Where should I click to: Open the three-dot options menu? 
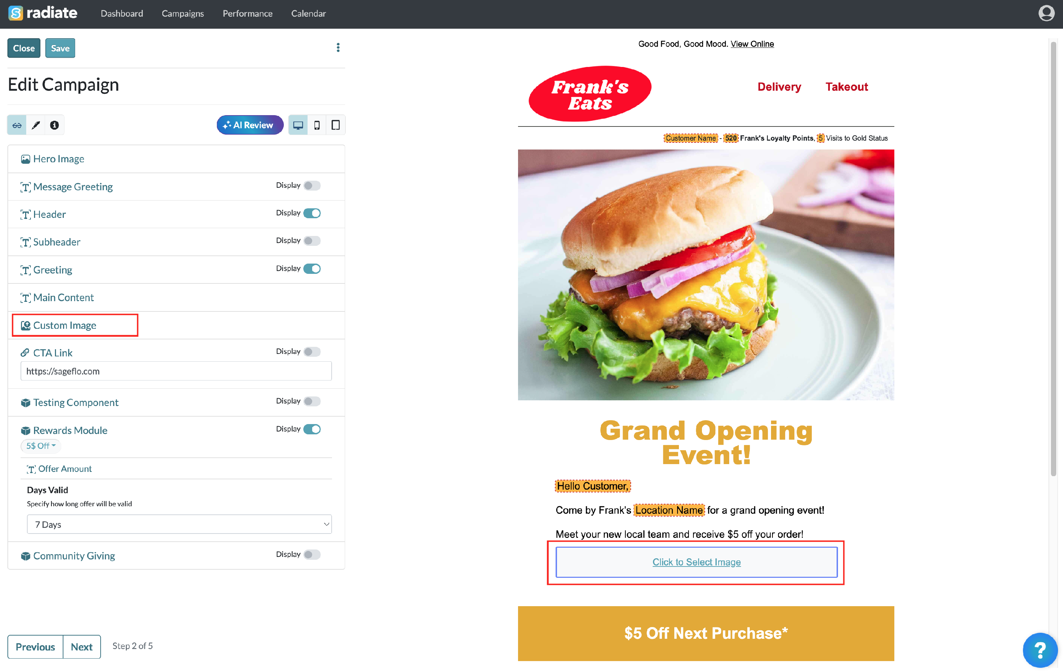click(338, 48)
